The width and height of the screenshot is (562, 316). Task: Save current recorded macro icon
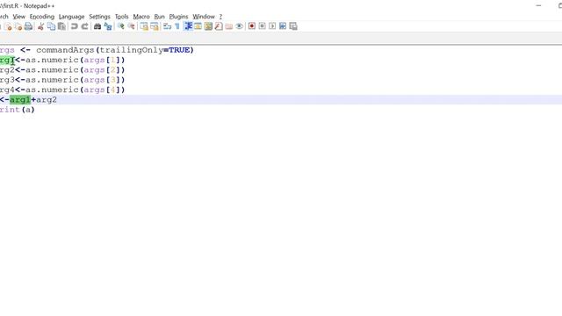[293, 26]
